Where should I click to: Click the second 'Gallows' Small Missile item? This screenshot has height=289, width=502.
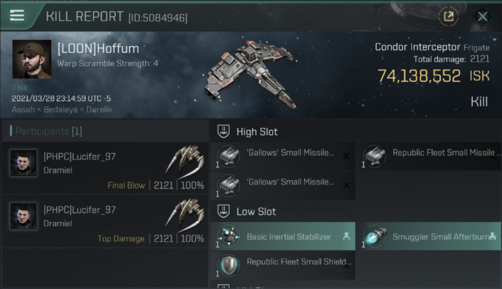point(283,185)
